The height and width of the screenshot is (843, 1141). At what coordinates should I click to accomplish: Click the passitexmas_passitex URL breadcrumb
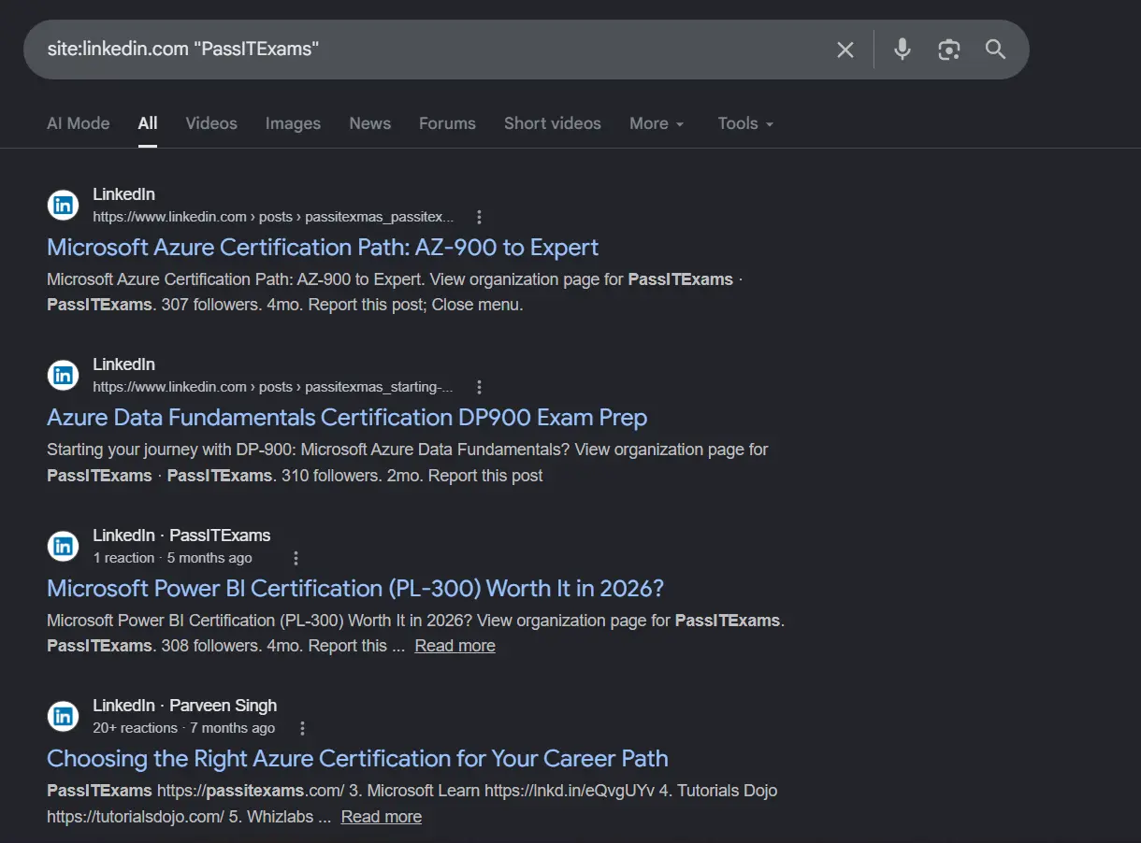(273, 217)
